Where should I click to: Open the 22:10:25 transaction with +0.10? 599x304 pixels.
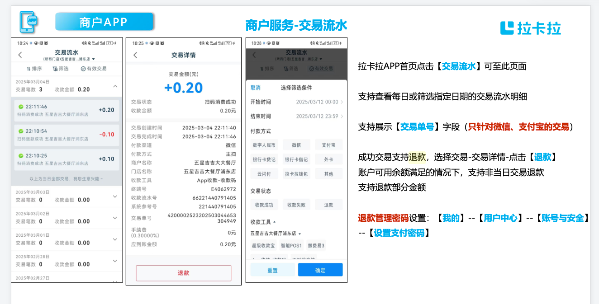click(67, 159)
